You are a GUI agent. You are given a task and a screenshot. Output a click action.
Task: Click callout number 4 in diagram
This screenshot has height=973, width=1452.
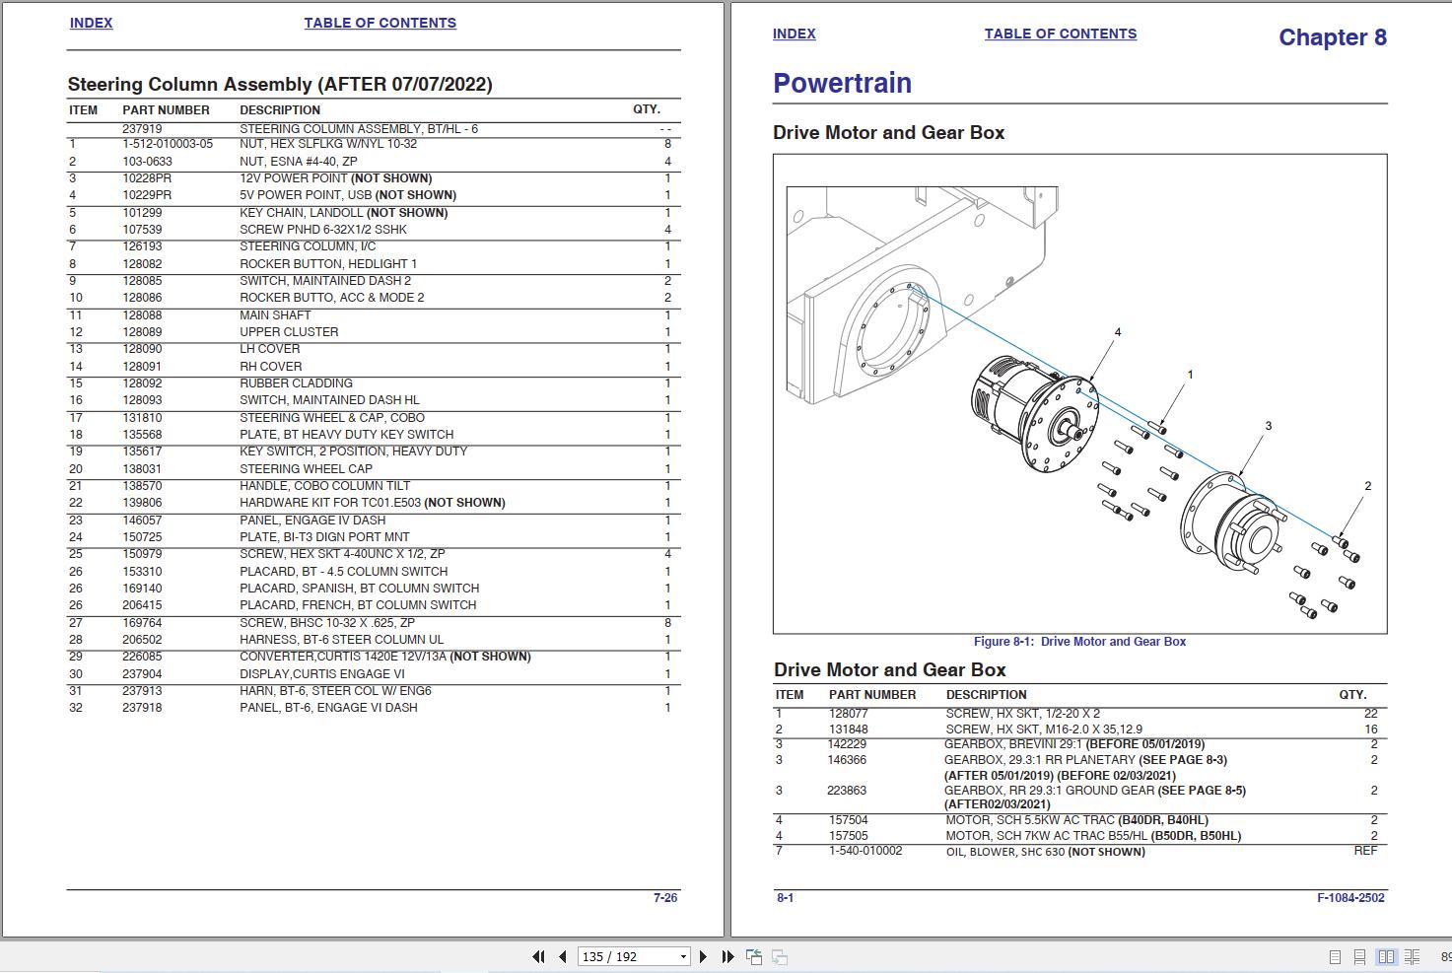(1118, 332)
